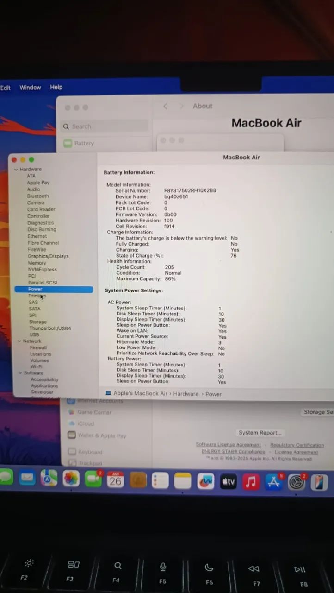
Task: Go forward in System Settings
Action: pos(182,106)
